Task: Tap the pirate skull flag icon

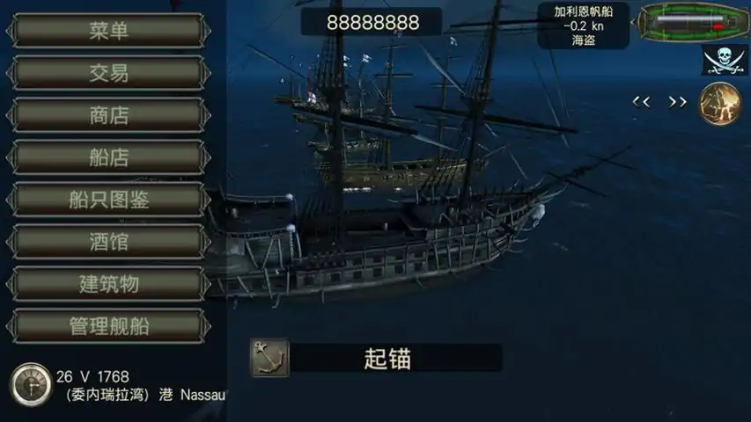Action: coord(725,61)
